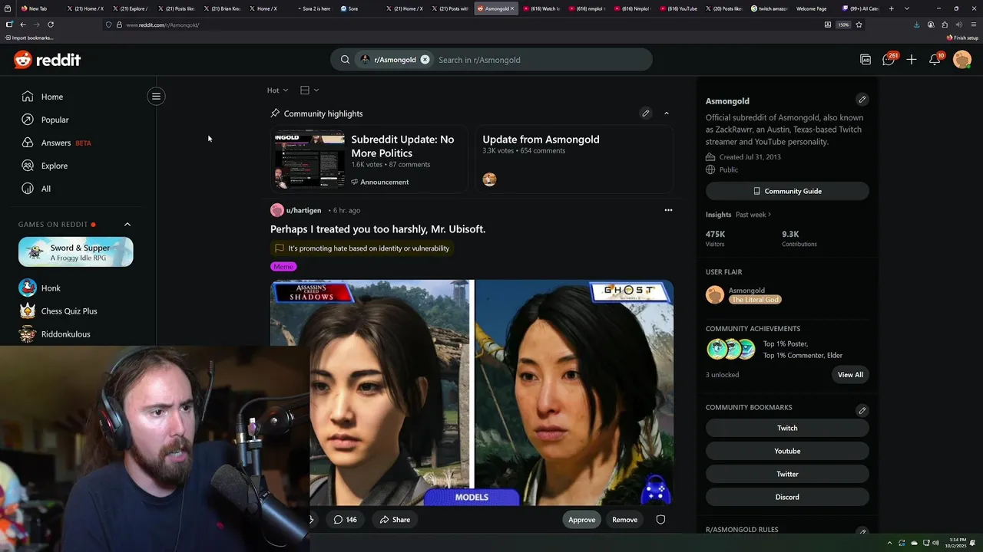Open the card view layout dropdown
Screen dimensions: 983x552
coord(309,90)
